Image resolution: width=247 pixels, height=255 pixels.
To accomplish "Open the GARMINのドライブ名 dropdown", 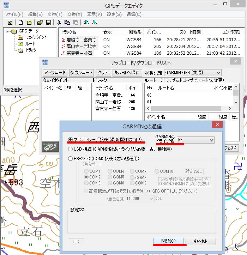I will [195, 140].
